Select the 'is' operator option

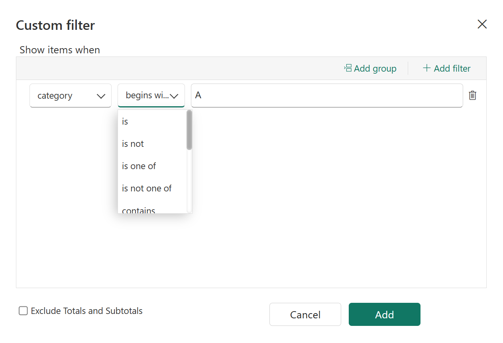pyautogui.click(x=125, y=122)
